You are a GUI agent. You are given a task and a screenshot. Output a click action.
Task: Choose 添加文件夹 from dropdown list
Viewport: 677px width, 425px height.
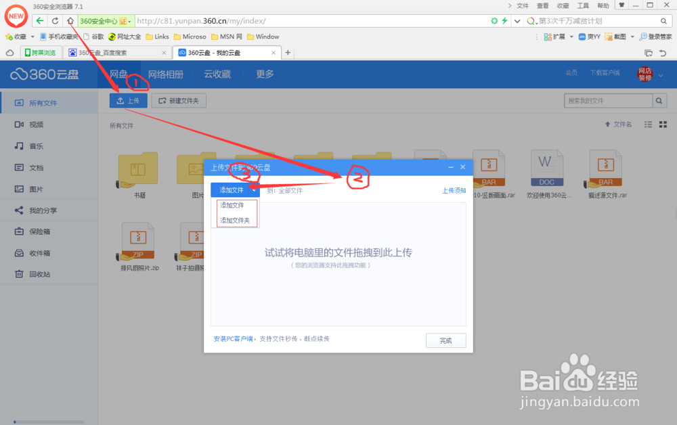[236, 221]
